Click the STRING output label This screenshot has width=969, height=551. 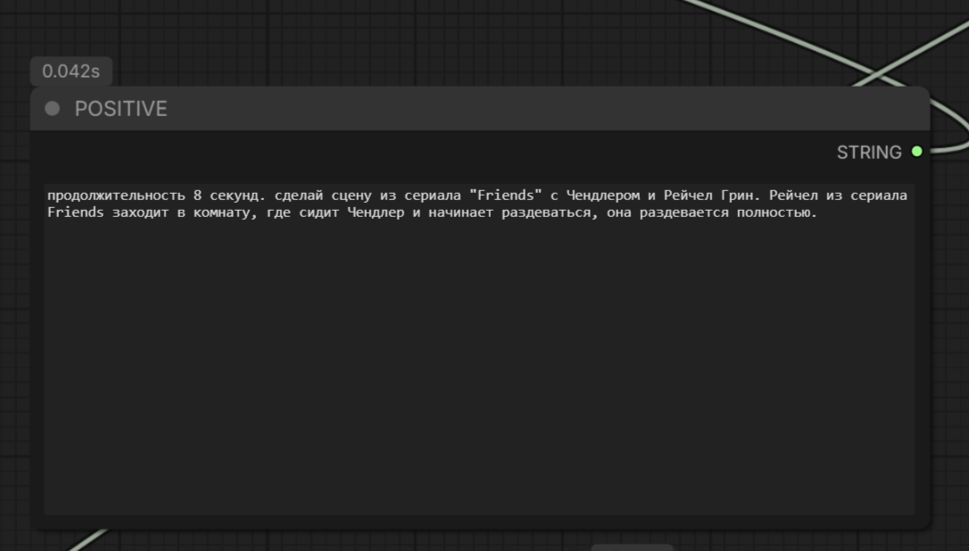click(869, 152)
